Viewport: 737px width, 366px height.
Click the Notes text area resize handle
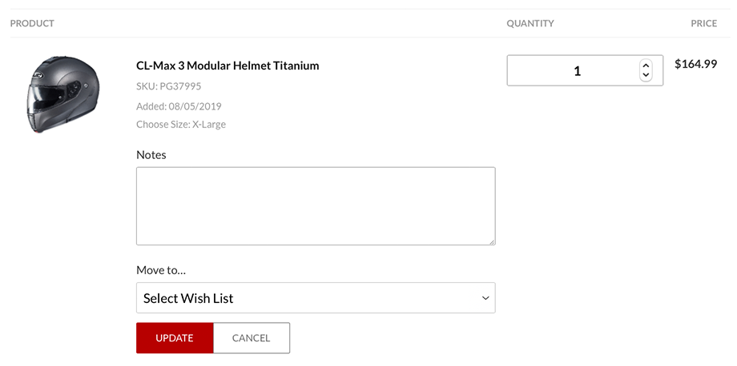492,241
